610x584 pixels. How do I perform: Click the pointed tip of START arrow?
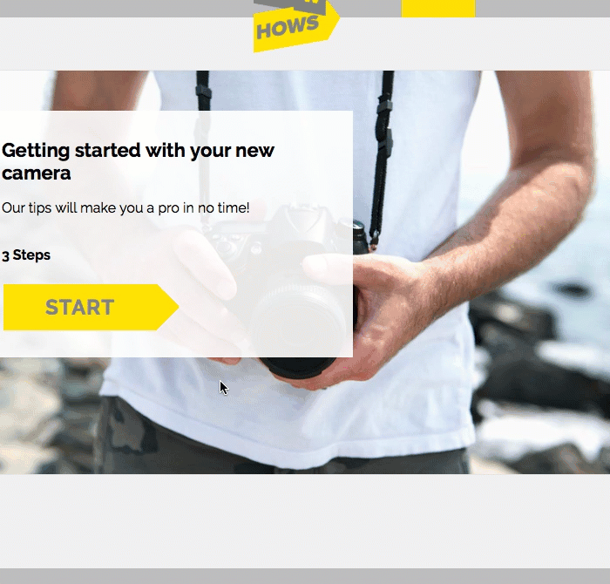coord(169,307)
